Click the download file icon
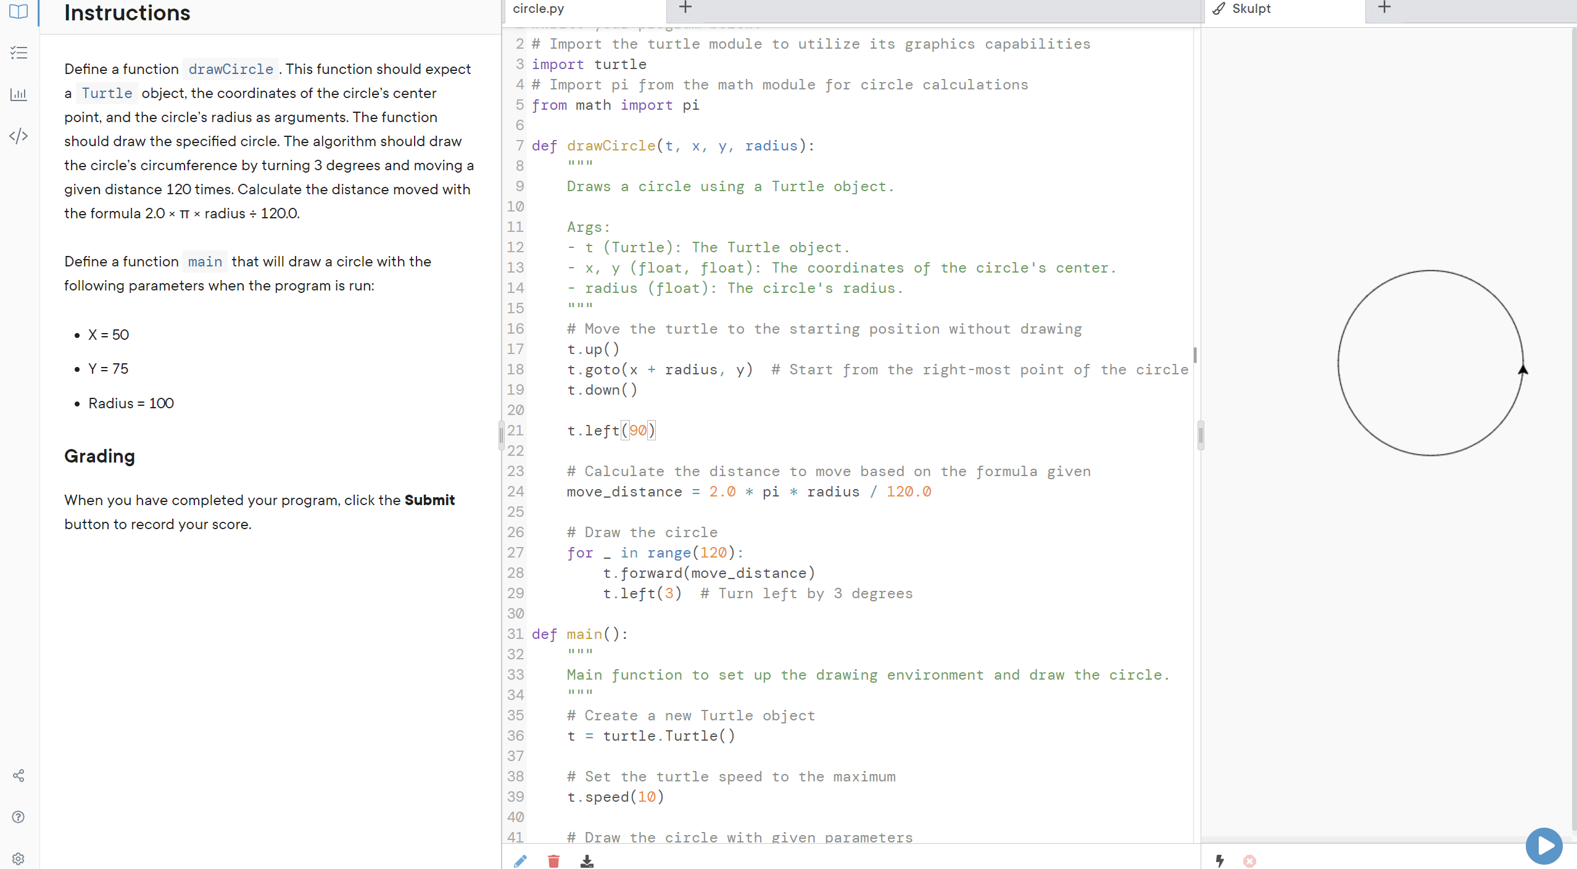1577x869 pixels. coord(587,861)
